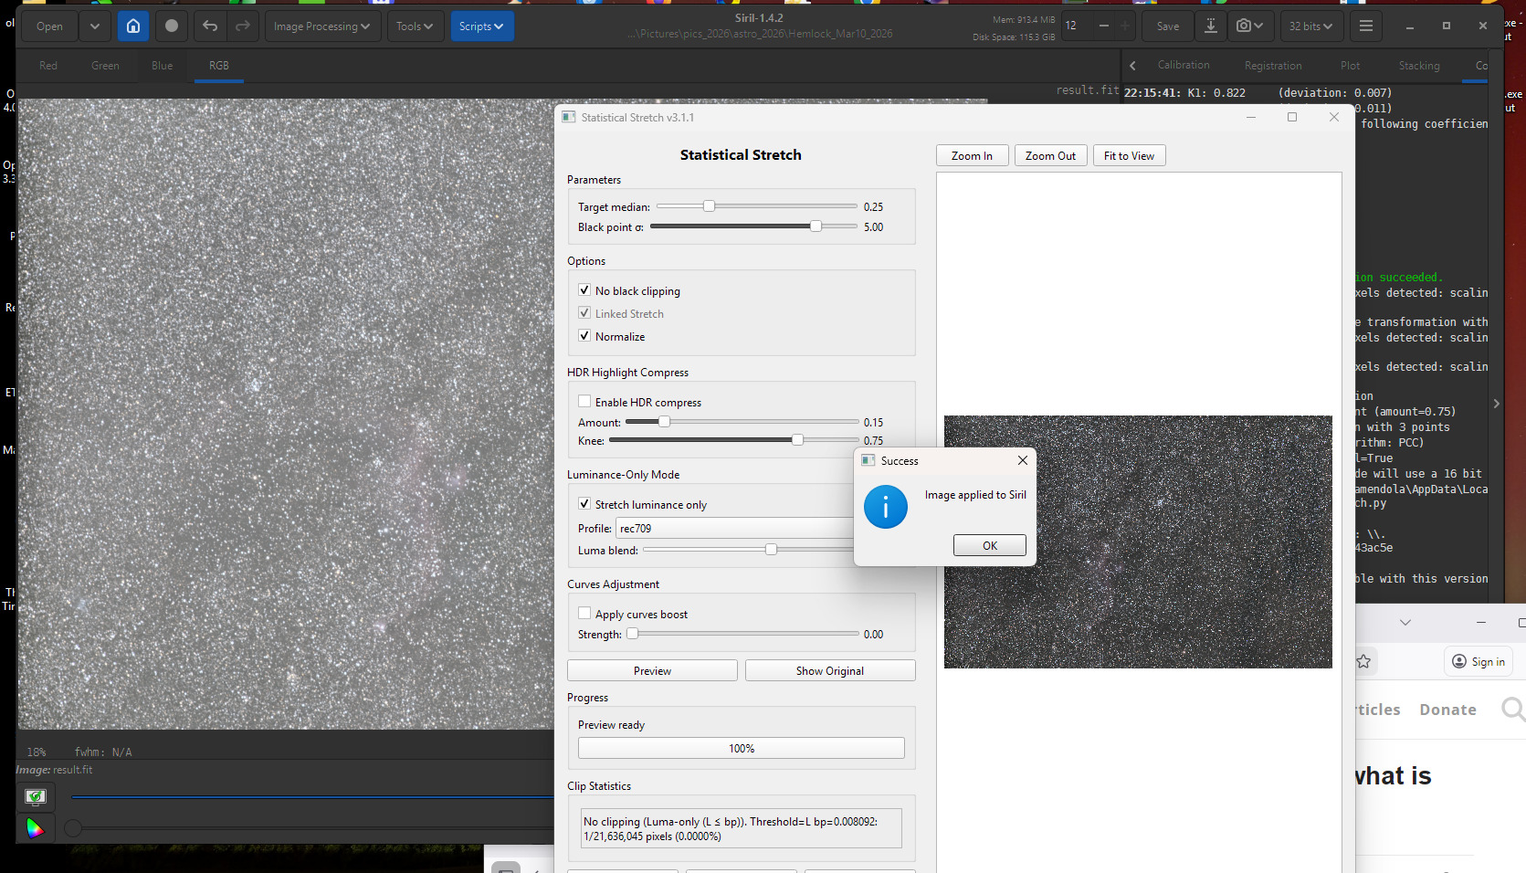Image resolution: width=1526 pixels, height=873 pixels.
Task: Open the hamburger main menu
Action: tap(1365, 26)
